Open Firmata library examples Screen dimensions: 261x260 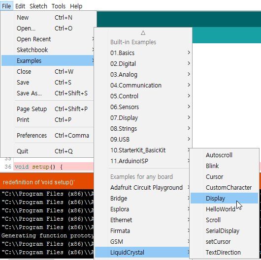tap(142, 231)
